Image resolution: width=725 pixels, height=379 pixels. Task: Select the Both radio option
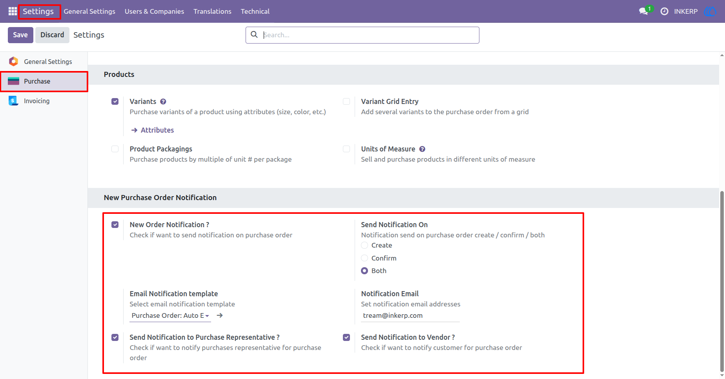tap(364, 271)
